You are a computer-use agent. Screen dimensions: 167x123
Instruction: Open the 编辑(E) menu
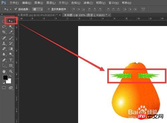click(26, 3)
